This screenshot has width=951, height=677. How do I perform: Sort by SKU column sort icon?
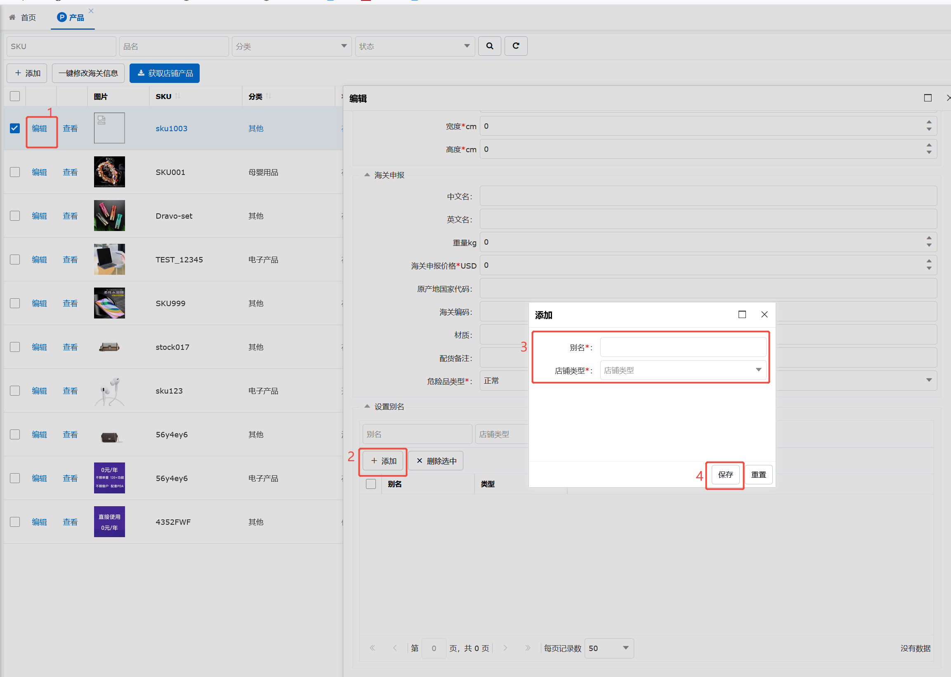pos(177,96)
